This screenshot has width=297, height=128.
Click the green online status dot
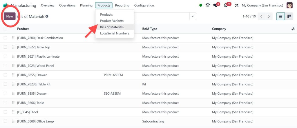pos(201,5)
